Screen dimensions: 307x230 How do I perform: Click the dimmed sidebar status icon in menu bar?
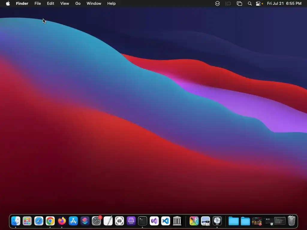228,4
